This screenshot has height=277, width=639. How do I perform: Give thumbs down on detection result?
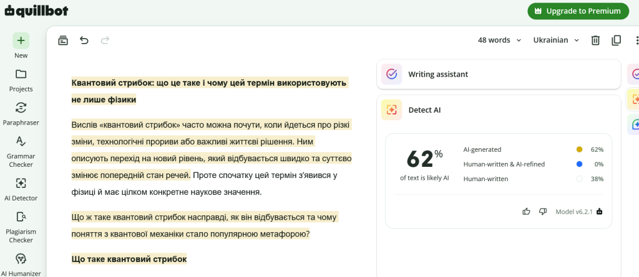[x=542, y=212]
